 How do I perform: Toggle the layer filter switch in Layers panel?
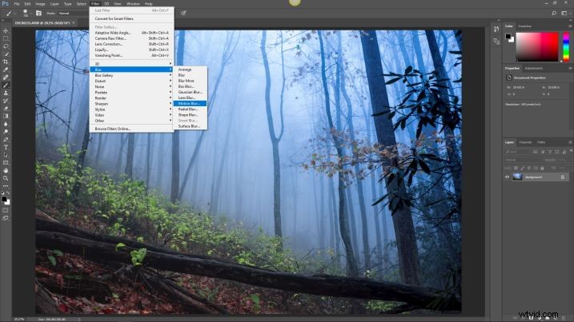pyautogui.click(x=571, y=150)
